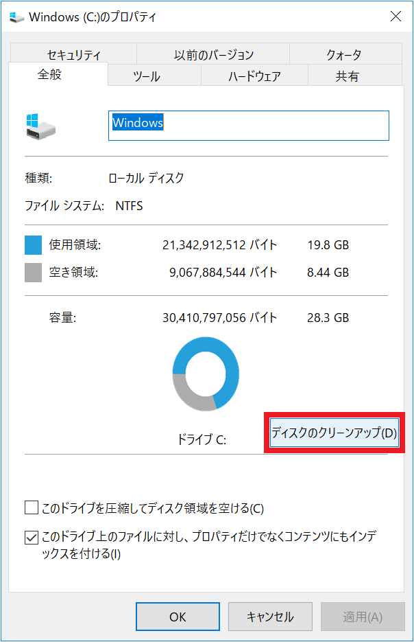The width and height of the screenshot is (414, 642).
Task: Enable the このドライブを圧縮 checkbox
Action: tap(31, 508)
